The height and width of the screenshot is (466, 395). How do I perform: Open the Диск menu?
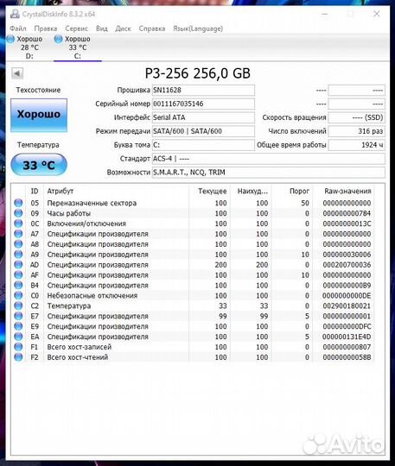coord(123,28)
